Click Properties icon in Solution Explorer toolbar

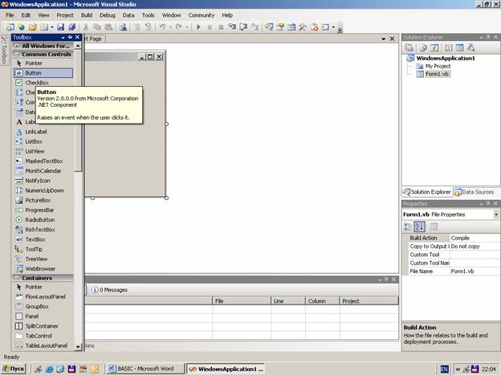tap(409, 47)
